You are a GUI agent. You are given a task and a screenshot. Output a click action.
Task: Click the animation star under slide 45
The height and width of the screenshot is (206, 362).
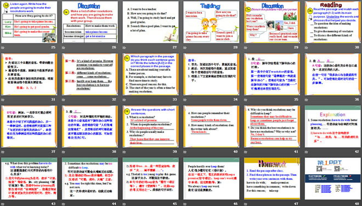tap(124, 204)
